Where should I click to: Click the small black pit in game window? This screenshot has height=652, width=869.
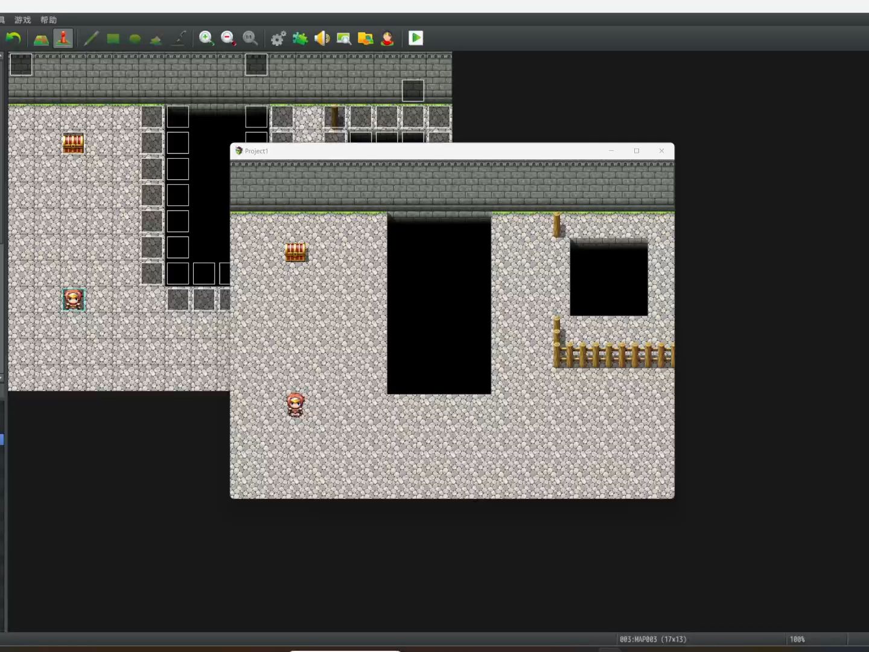click(609, 278)
